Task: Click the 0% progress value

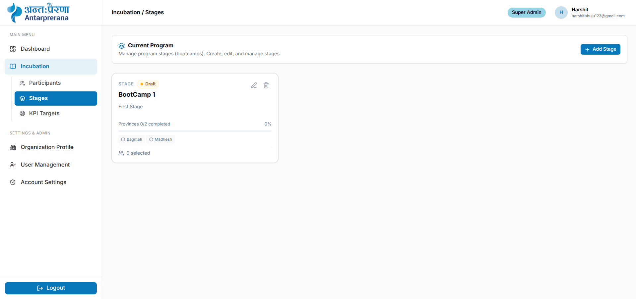Action: click(x=268, y=124)
